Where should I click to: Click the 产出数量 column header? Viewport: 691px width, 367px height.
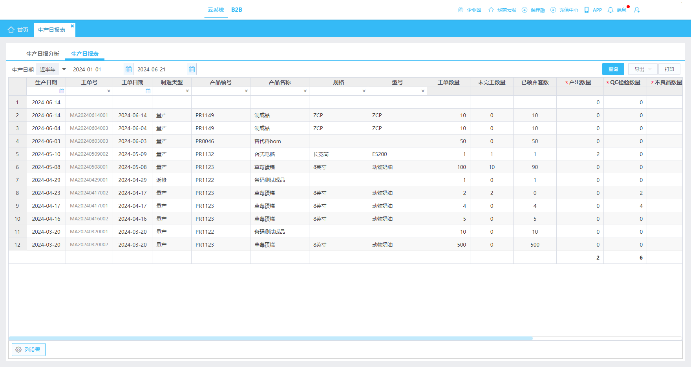click(580, 82)
